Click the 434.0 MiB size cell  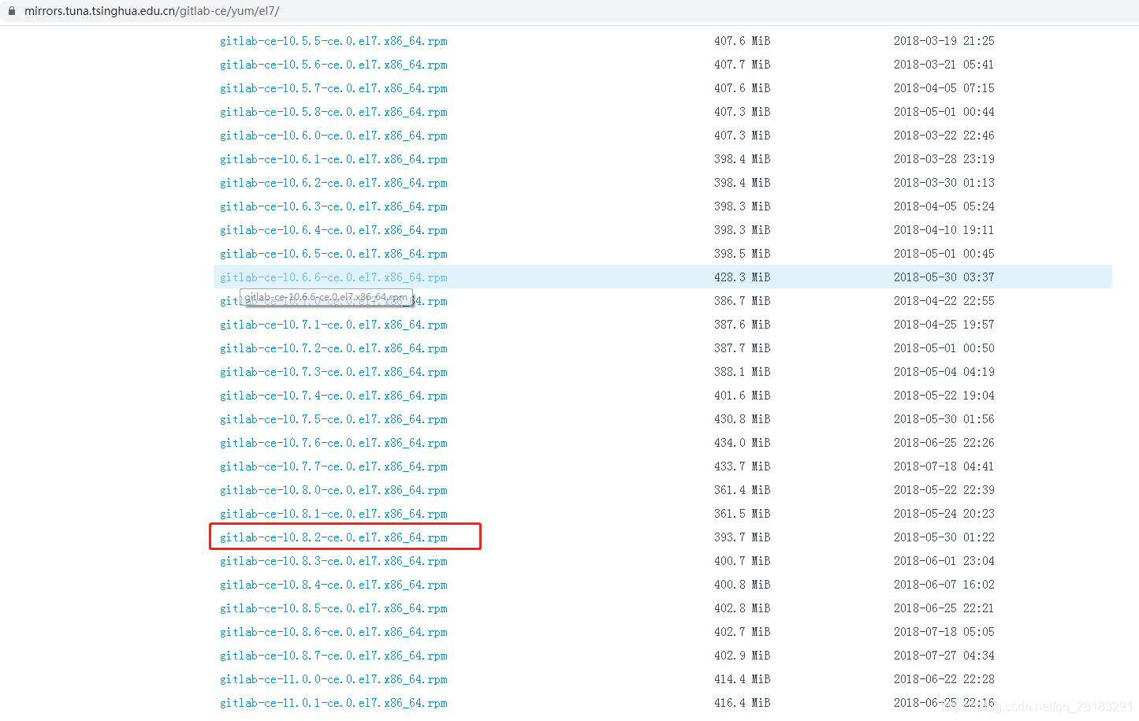(743, 443)
